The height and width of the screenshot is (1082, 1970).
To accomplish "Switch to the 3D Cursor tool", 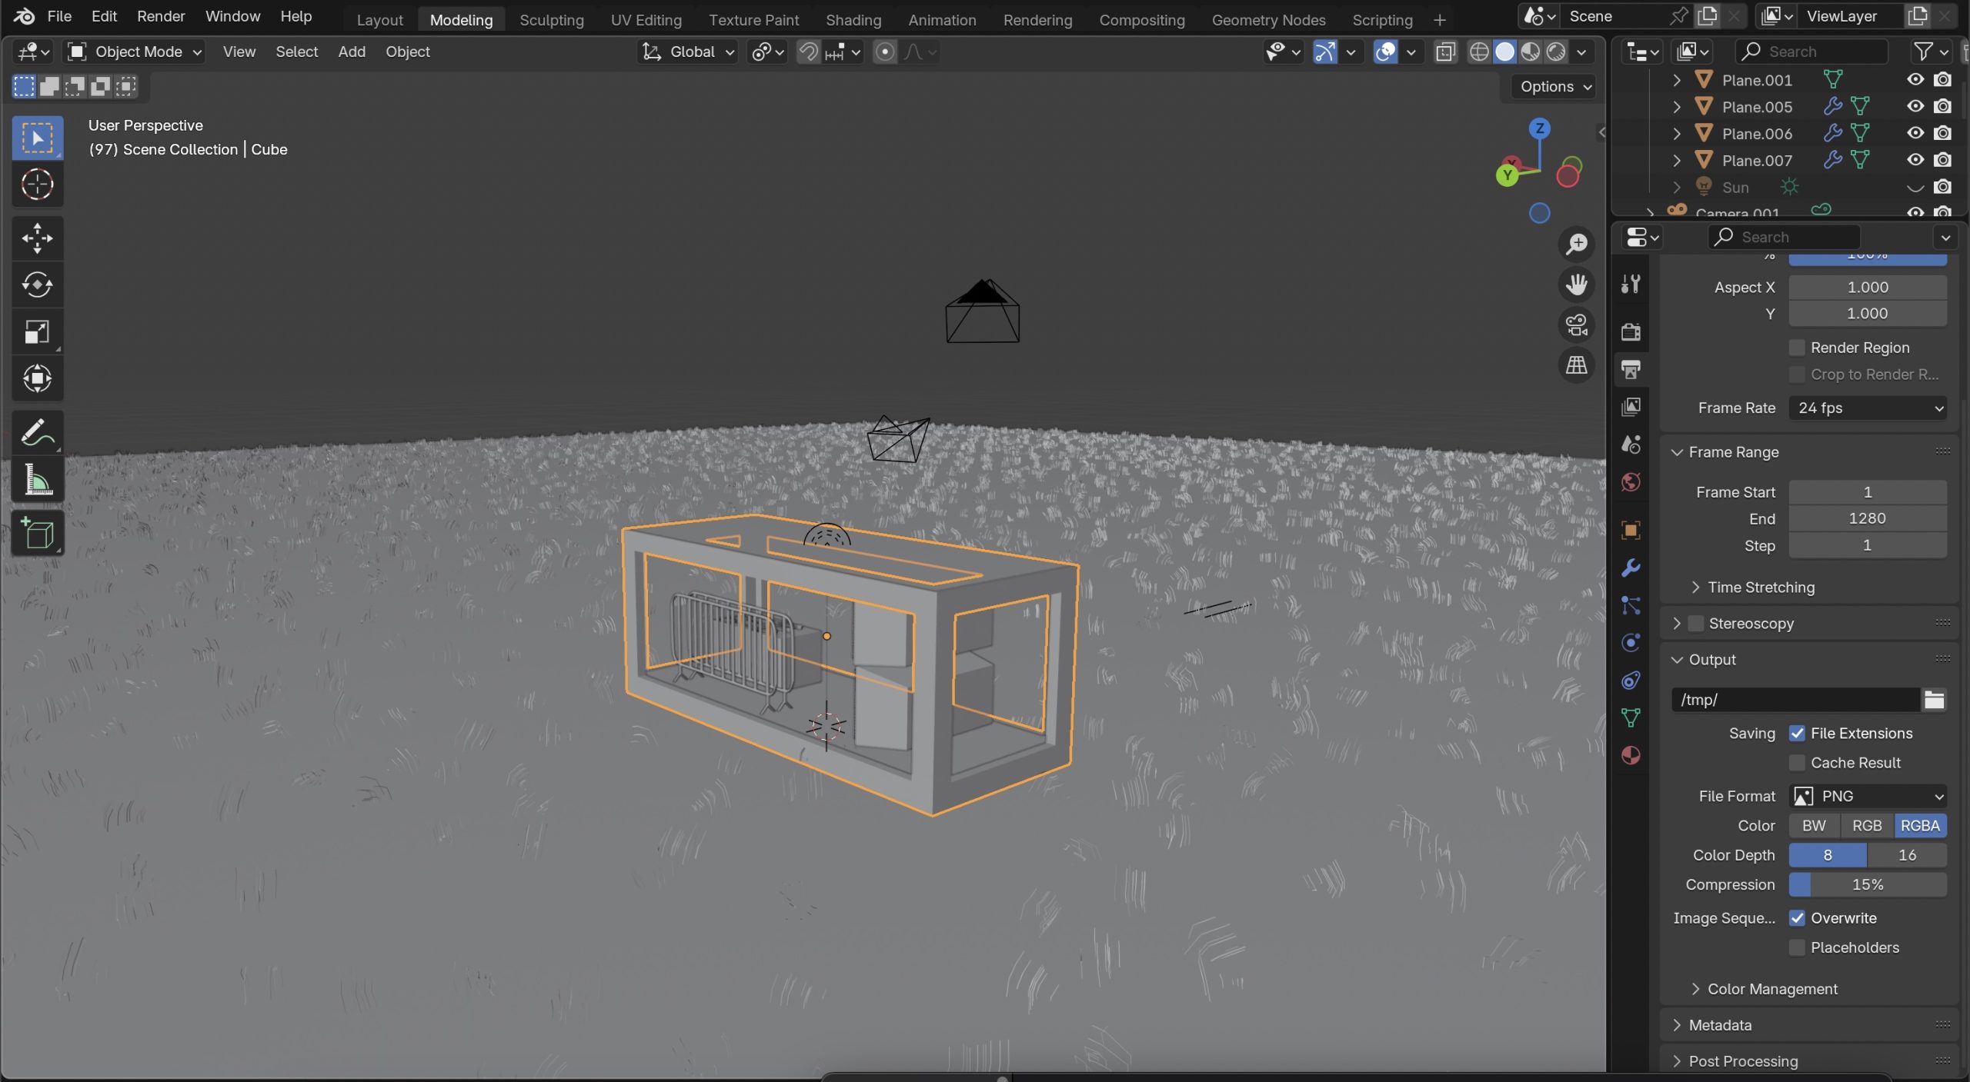I will (x=37, y=185).
